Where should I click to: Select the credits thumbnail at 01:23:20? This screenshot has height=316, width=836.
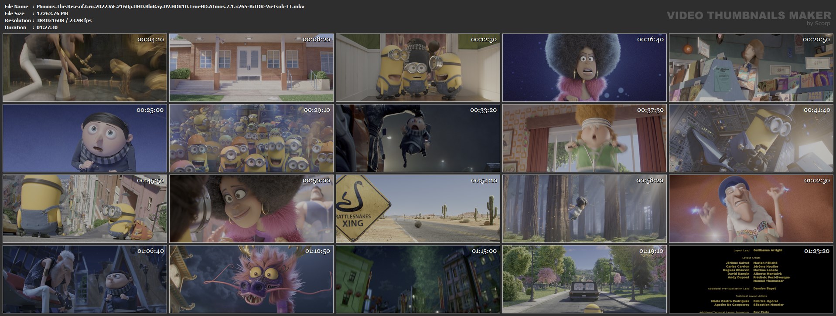751,279
